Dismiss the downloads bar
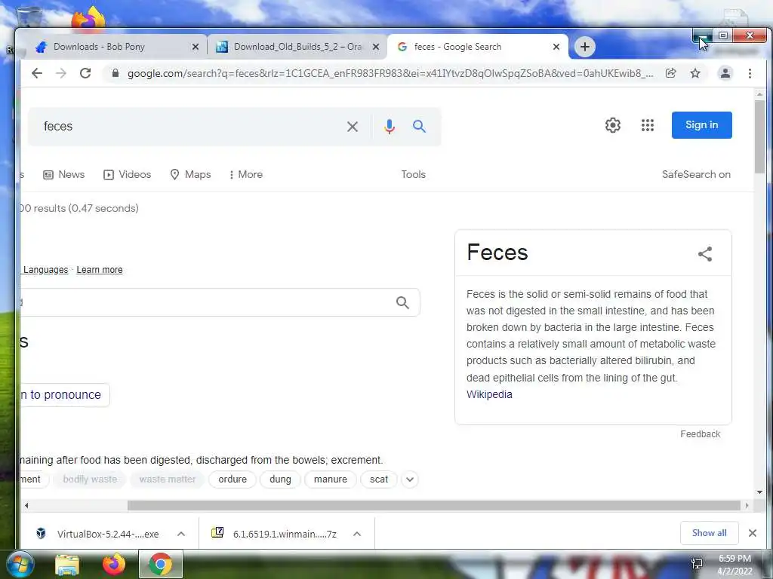The height and width of the screenshot is (579, 773). pyautogui.click(x=753, y=533)
